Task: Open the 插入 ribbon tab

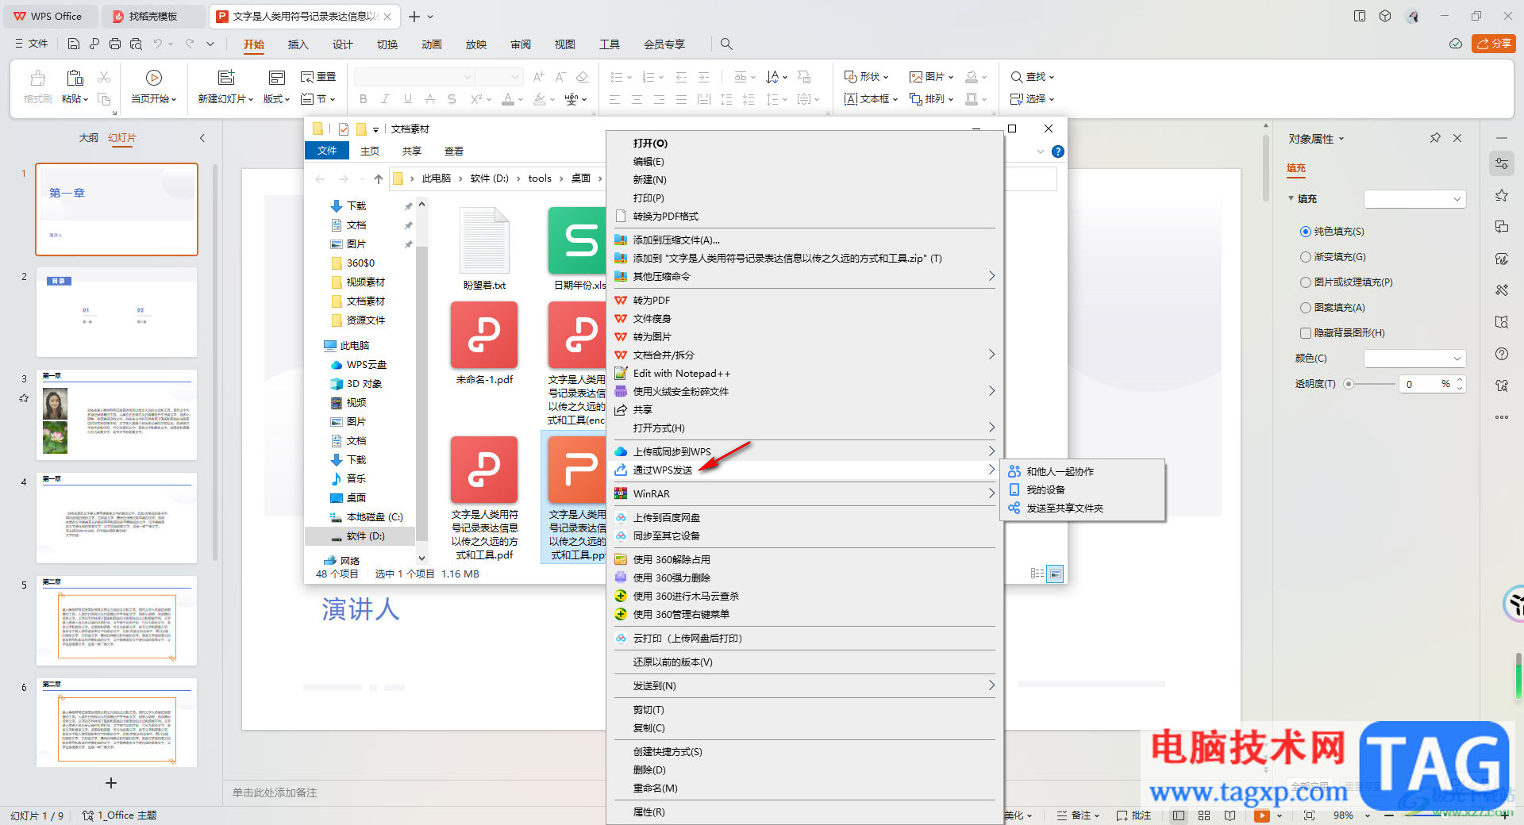Action: click(298, 44)
